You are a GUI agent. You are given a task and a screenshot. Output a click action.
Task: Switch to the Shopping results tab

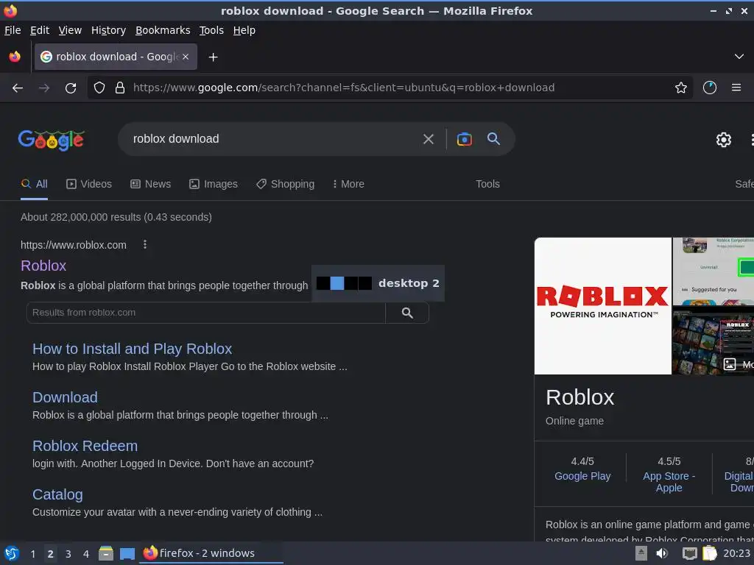(x=285, y=184)
